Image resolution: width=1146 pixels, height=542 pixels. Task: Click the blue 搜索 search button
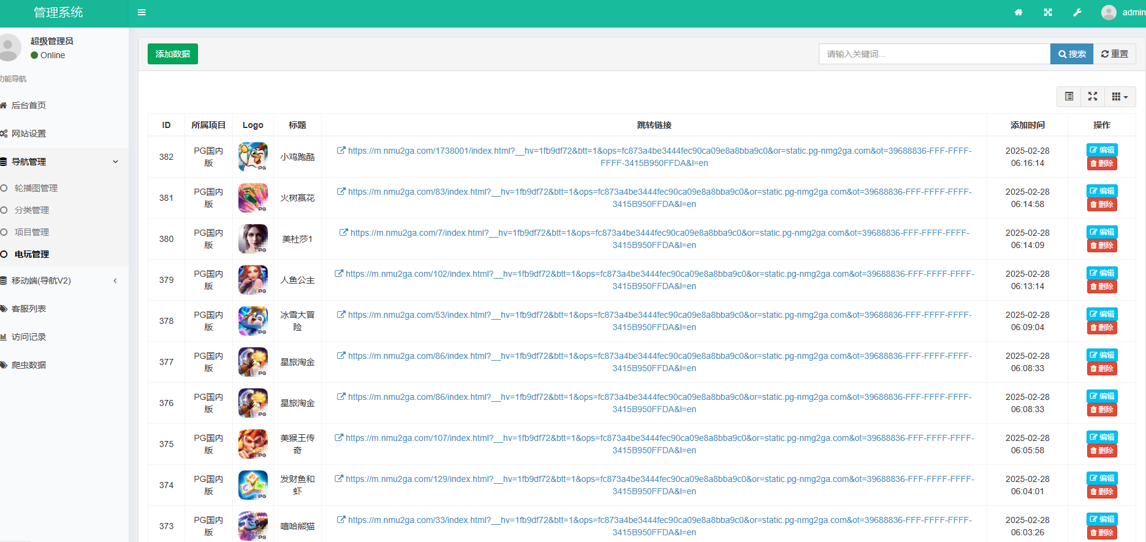[x=1072, y=54]
